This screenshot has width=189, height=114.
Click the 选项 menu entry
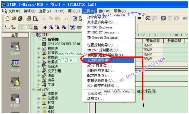point(93,99)
